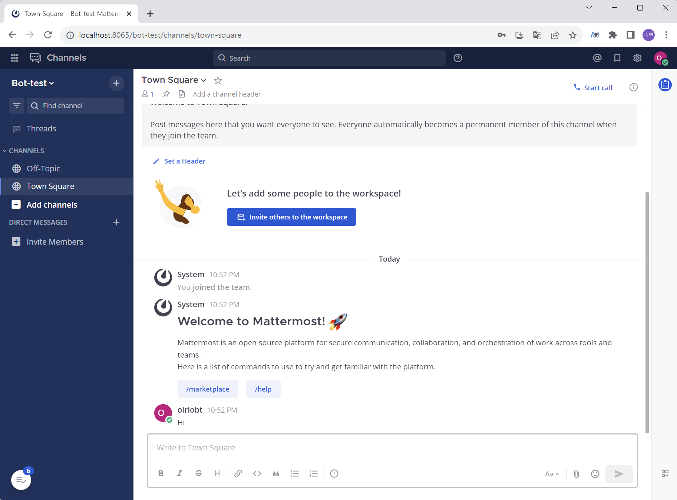Open Threads view in sidebar
This screenshot has height=500, width=677.
point(67,129)
